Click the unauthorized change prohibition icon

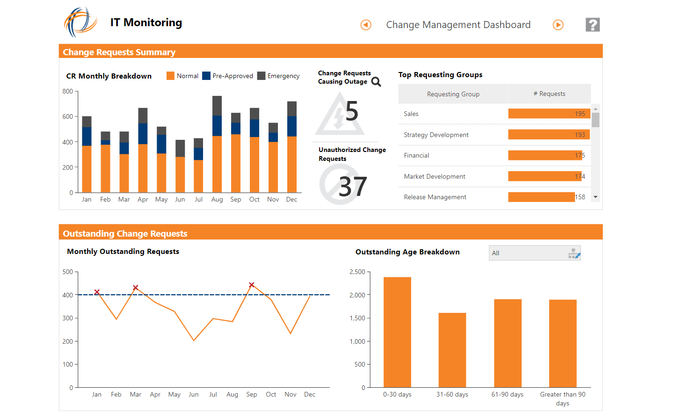(339, 184)
